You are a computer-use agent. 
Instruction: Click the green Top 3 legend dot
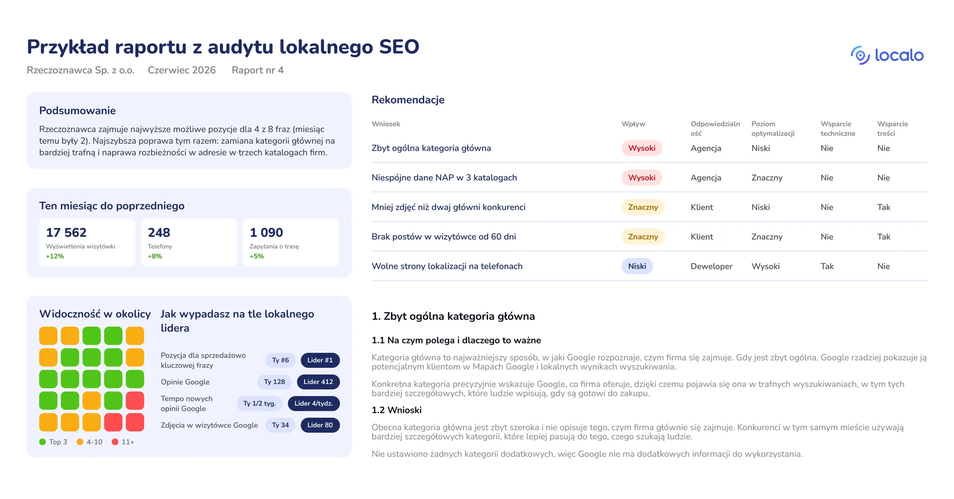42,442
